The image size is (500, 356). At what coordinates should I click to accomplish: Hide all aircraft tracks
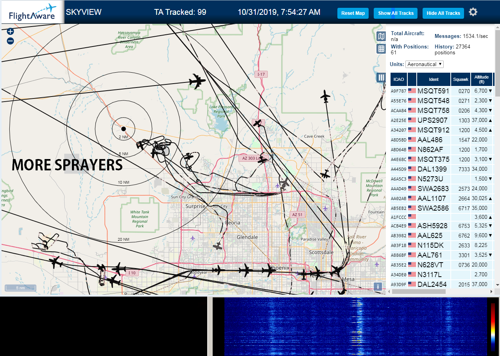click(443, 13)
